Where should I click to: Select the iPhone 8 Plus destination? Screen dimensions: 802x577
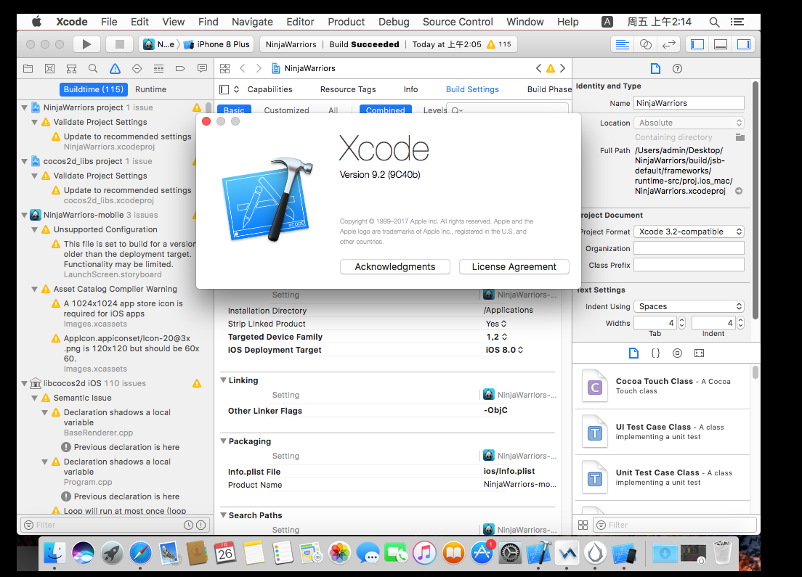click(x=217, y=44)
